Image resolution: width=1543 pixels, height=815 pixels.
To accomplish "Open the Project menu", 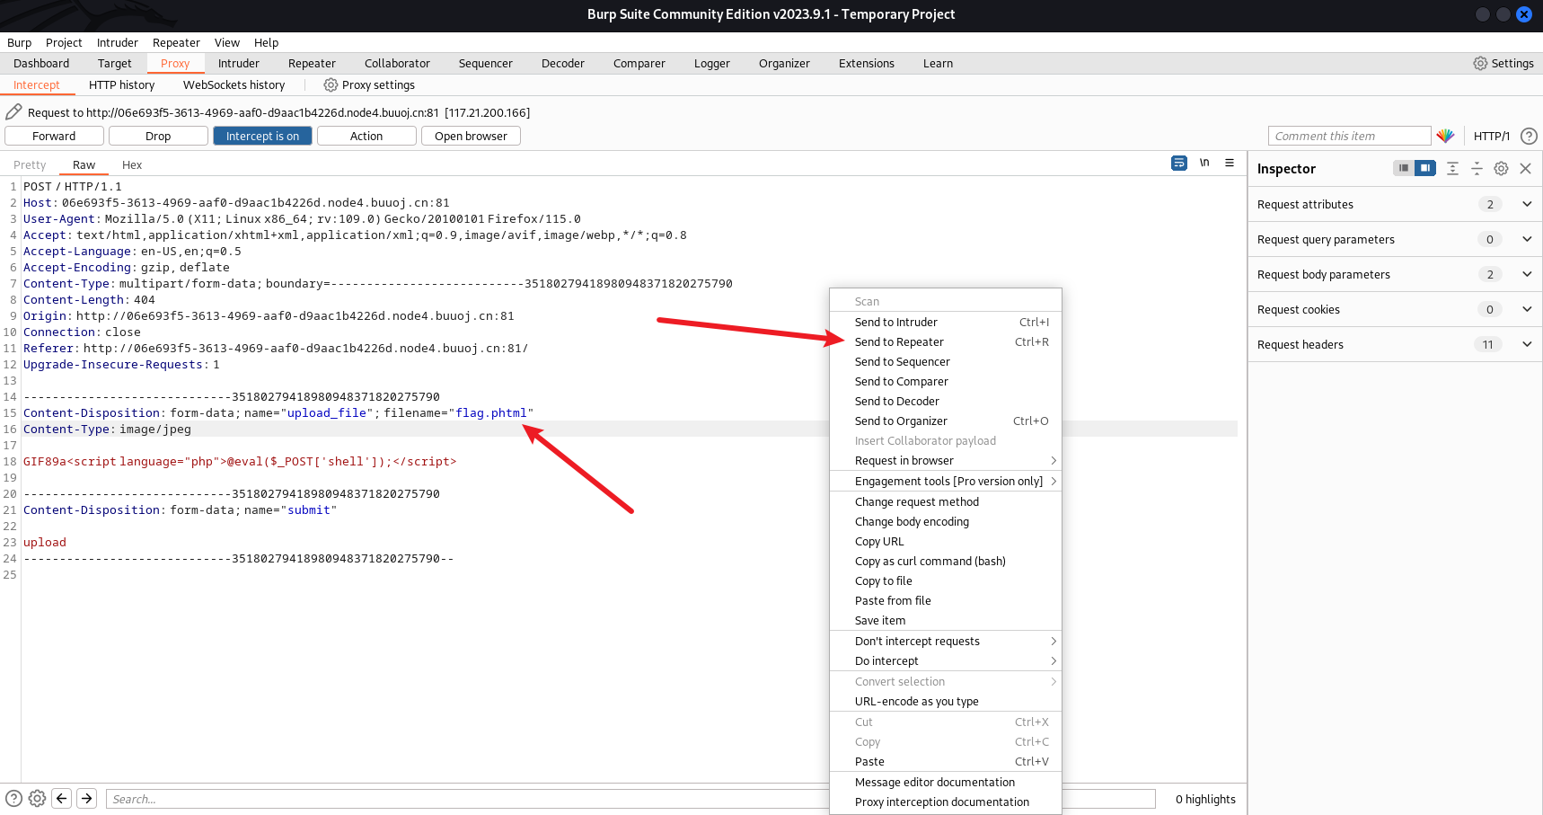I will pyautogui.click(x=64, y=42).
